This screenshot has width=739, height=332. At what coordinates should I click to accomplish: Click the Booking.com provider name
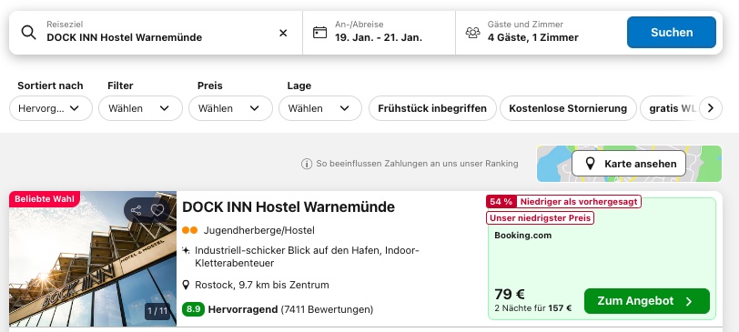coord(522,236)
